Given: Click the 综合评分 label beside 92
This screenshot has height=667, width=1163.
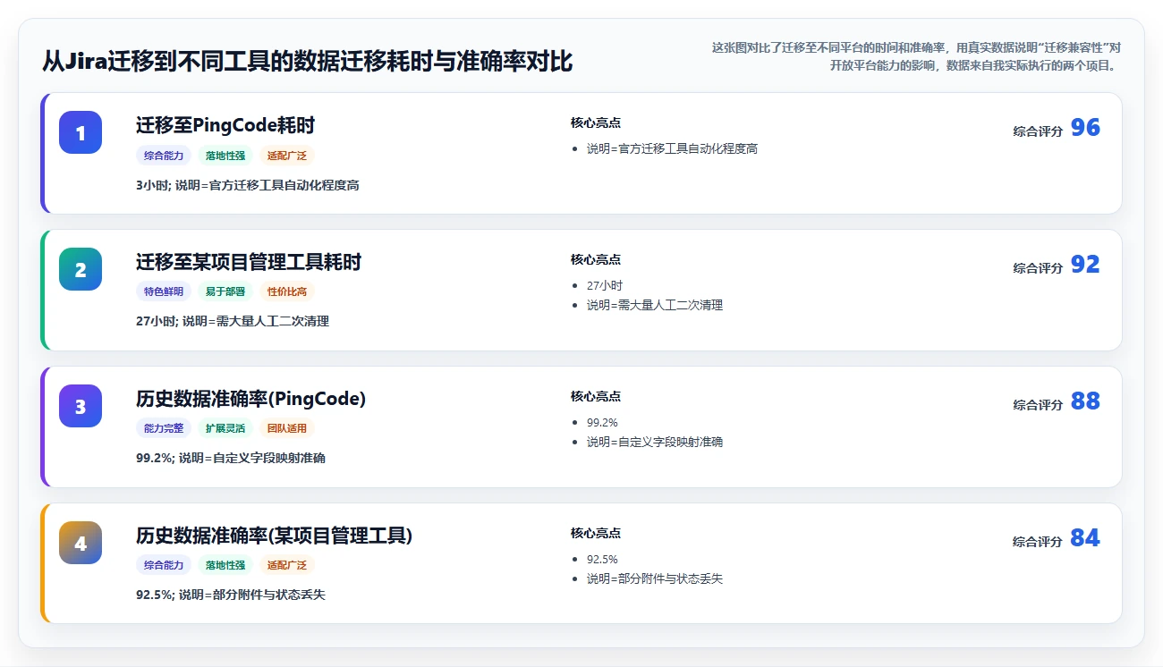Looking at the screenshot, I should pyautogui.click(x=1038, y=268).
